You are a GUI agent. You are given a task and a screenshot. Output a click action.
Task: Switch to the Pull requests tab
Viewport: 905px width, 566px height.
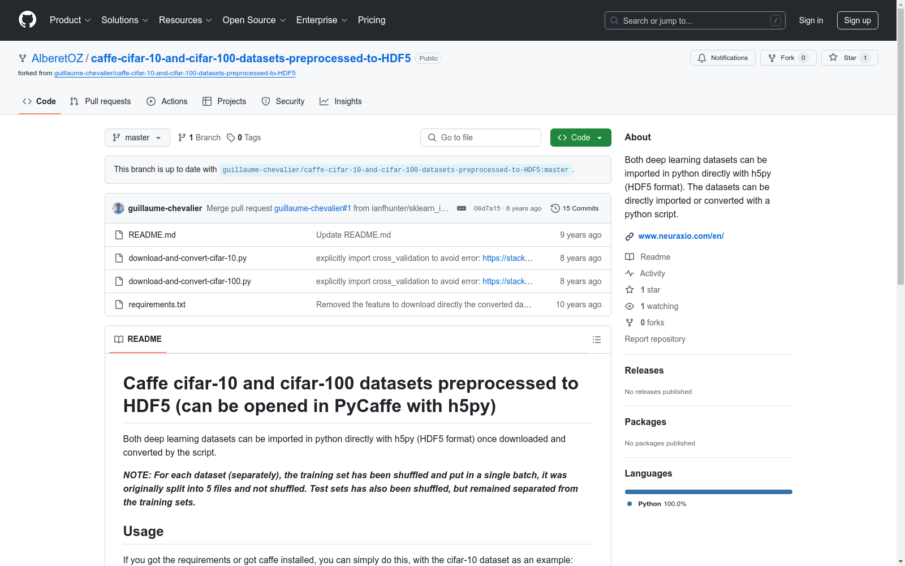(x=101, y=101)
